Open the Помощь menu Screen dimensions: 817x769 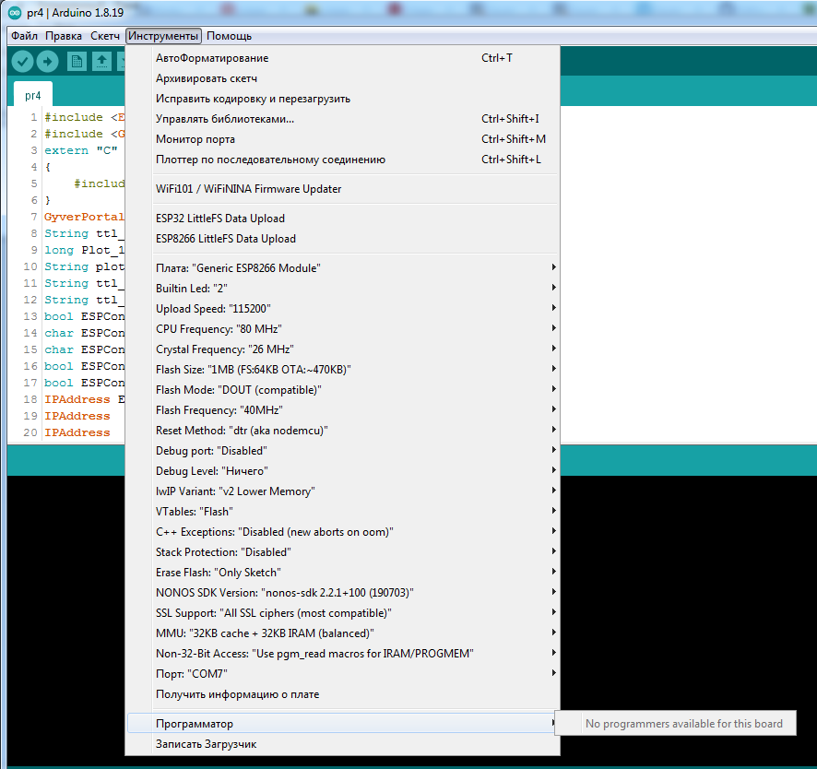tap(230, 36)
